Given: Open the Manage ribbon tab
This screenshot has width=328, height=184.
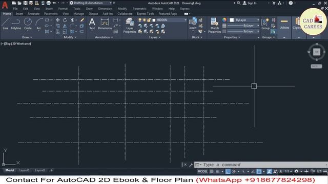Looking at the screenshot, I should (x=78, y=14).
